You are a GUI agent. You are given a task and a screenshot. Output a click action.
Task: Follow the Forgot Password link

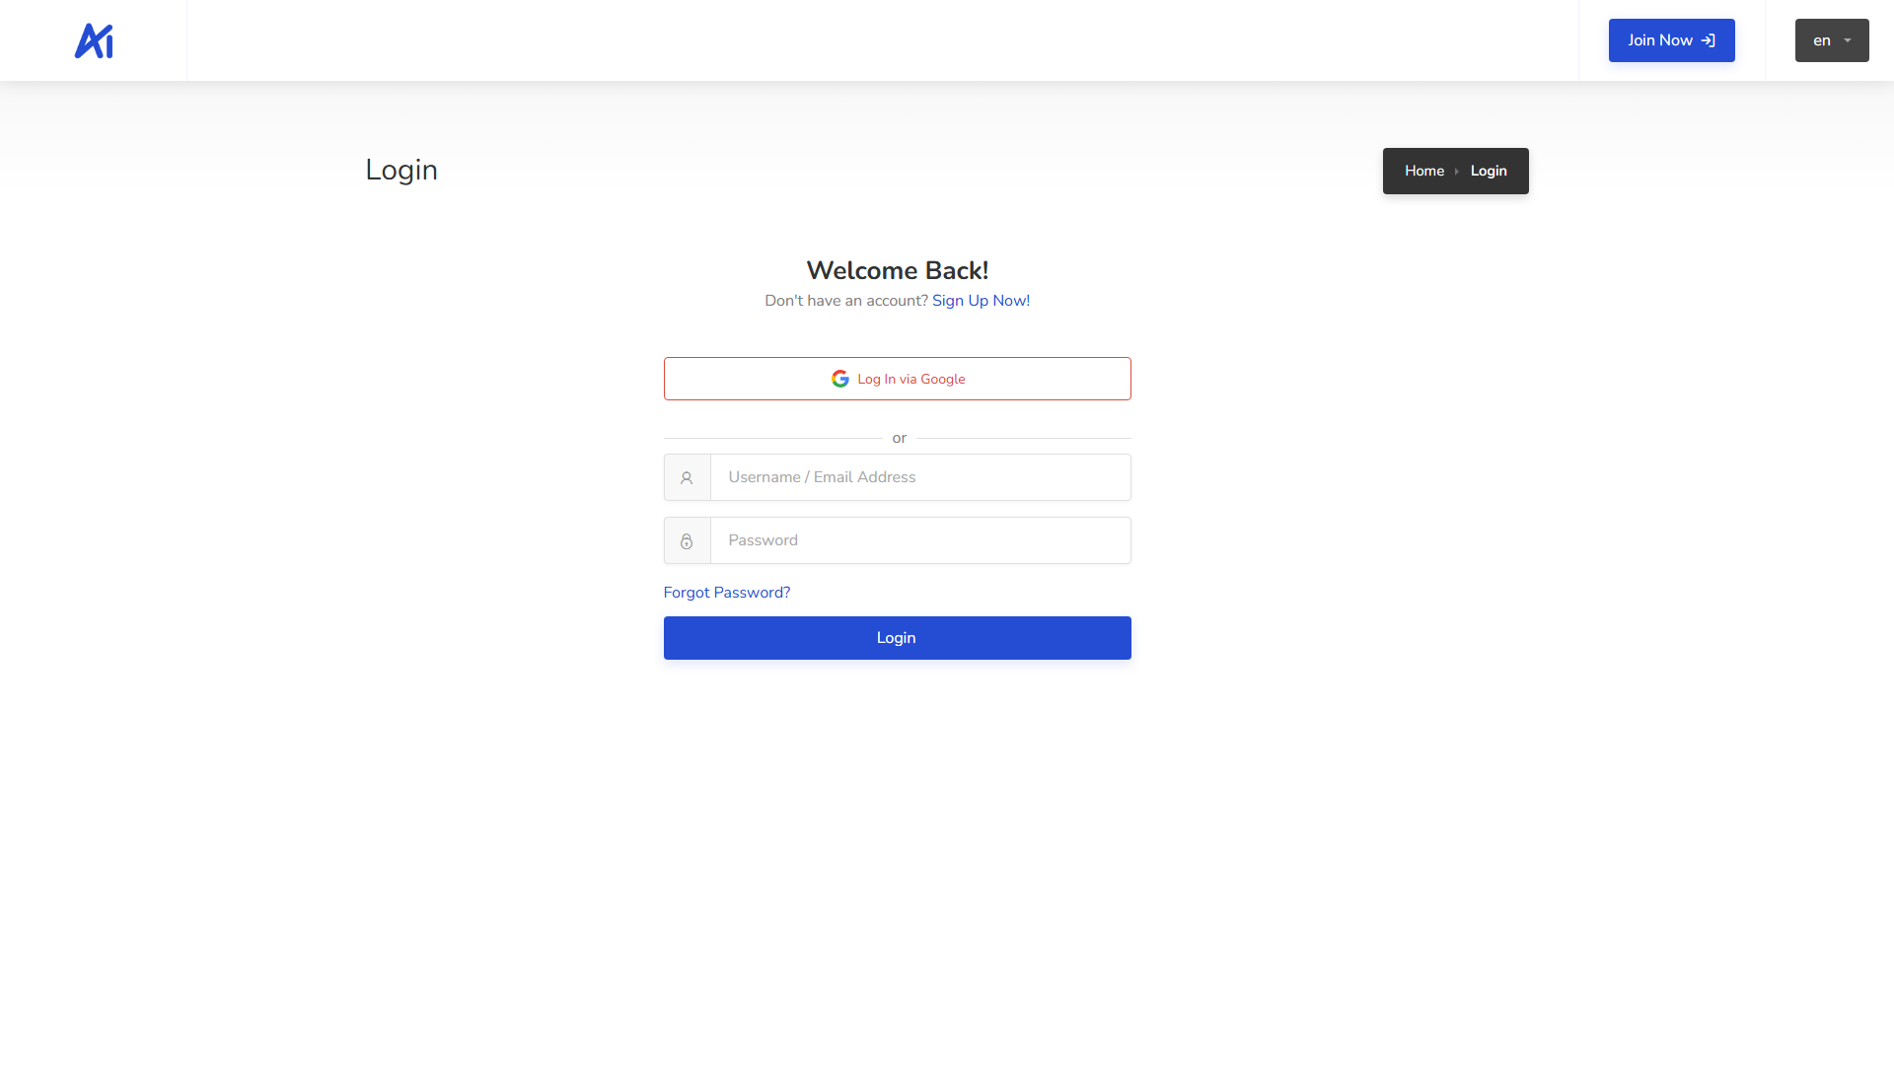click(x=726, y=593)
